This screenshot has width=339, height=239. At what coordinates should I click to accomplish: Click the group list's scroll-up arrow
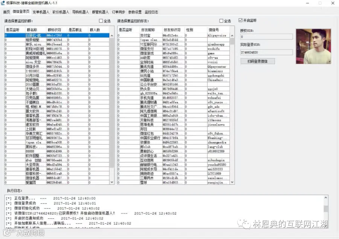pos(112,36)
